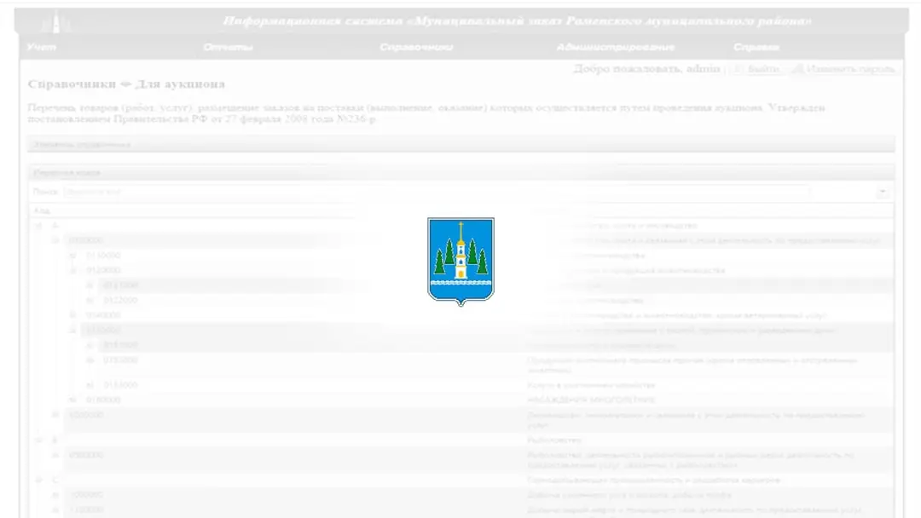The height and width of the screenshot is (518, 921).
Task: Select the Рыболовство description text
Action: pos(554,440)
